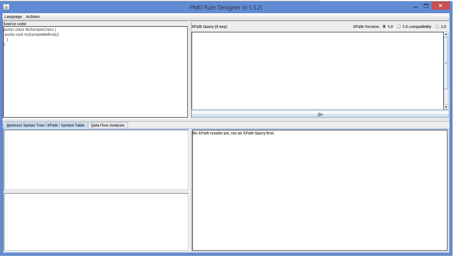This screenshot has height=256, width=453.
Task: Click the 'Source code:' label
Action: point(15,24)
